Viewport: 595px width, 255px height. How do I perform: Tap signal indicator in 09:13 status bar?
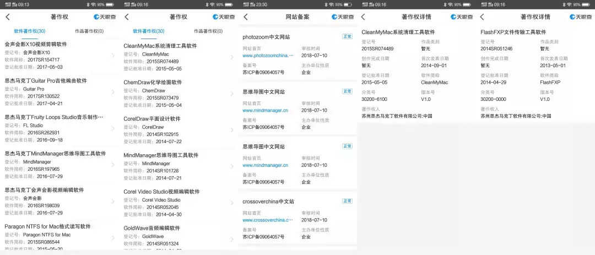[12, 4]
